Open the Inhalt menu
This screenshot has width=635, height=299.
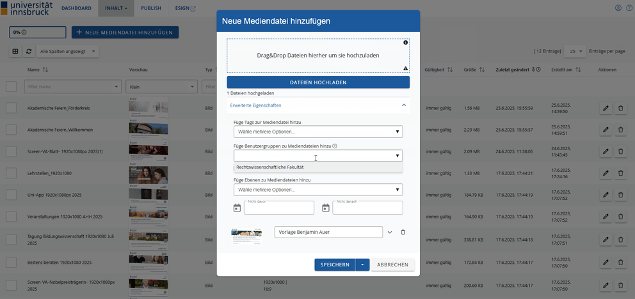[x=116, y=8]
